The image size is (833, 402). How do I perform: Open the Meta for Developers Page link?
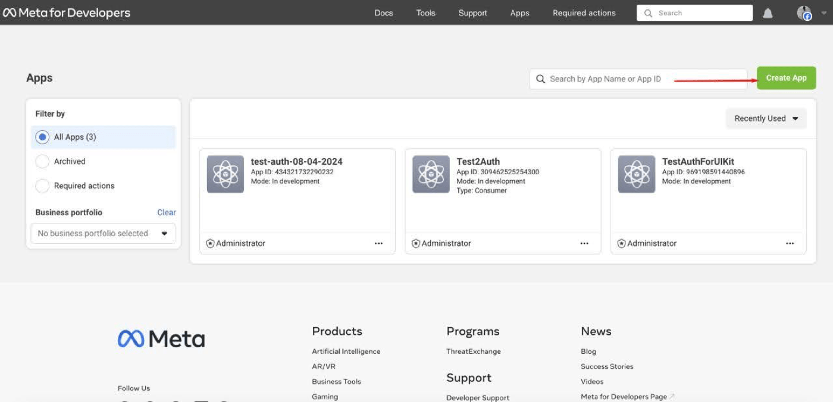click(628, 397)
